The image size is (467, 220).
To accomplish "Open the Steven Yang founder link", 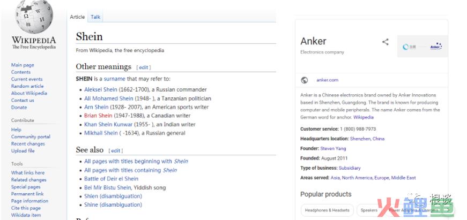I will 333,148.
